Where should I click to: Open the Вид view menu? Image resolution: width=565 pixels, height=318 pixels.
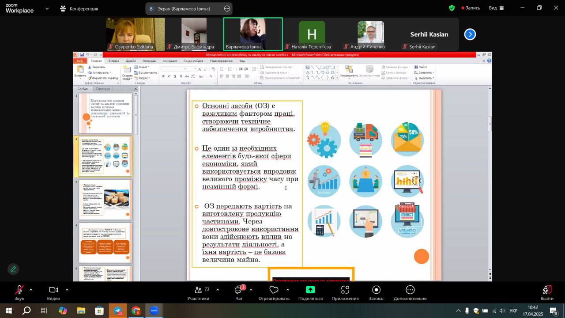pos(496,8)
